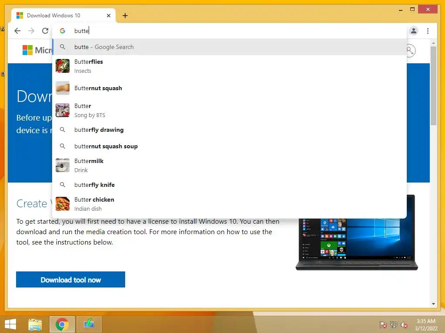The image size is (445, 333).
Task: Click magnifier icon beside butterfly knife
Action: pos(63,185)
